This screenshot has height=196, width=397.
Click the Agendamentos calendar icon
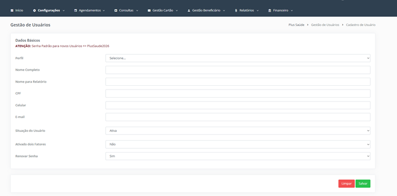[x=75, y=11]
